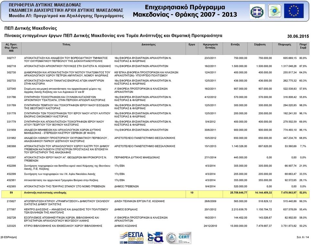Image resolution: width=311 pixels, height=246 pixels.
Task: Click the total 25.758.646,77
Action: coord(239,193)
